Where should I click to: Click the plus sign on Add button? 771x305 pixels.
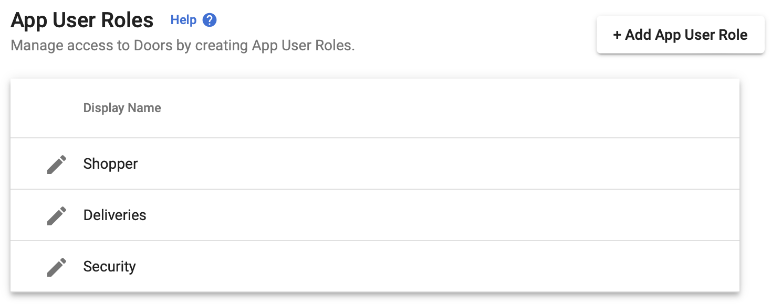tap(618, 35)
